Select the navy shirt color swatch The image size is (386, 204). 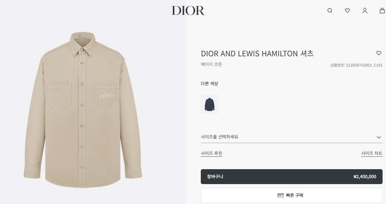(209, 104)
